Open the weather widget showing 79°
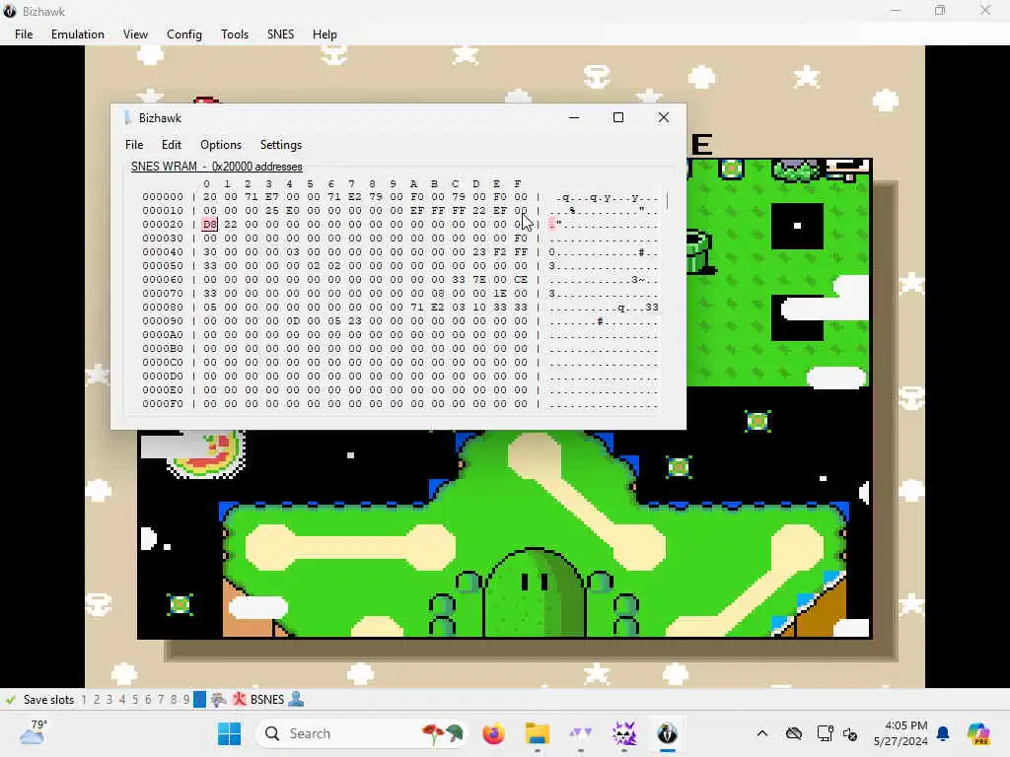The height and width of the screenshot is (757, 1010). pyautogui.click(x=34, y=732)
